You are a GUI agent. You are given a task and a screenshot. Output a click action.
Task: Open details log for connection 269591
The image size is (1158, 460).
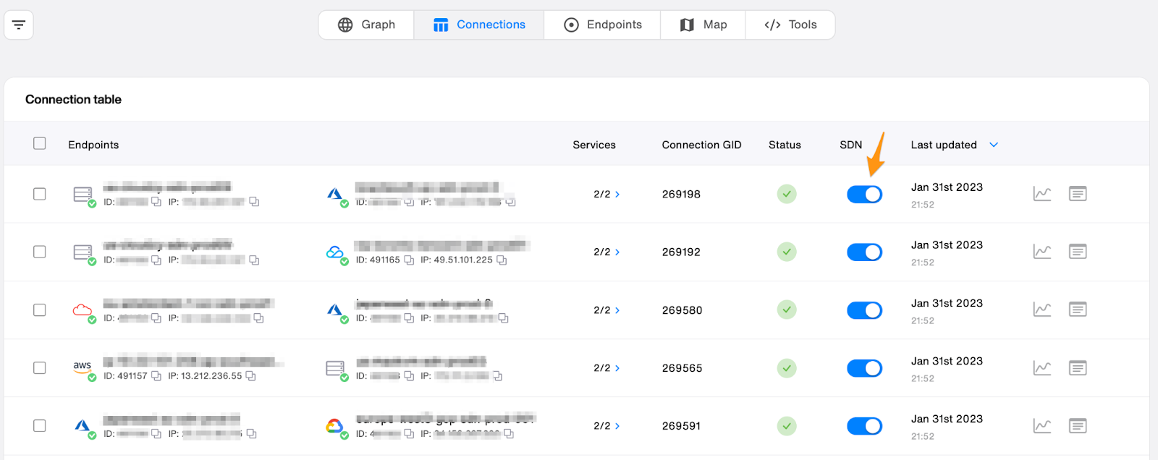point(1078,426)
